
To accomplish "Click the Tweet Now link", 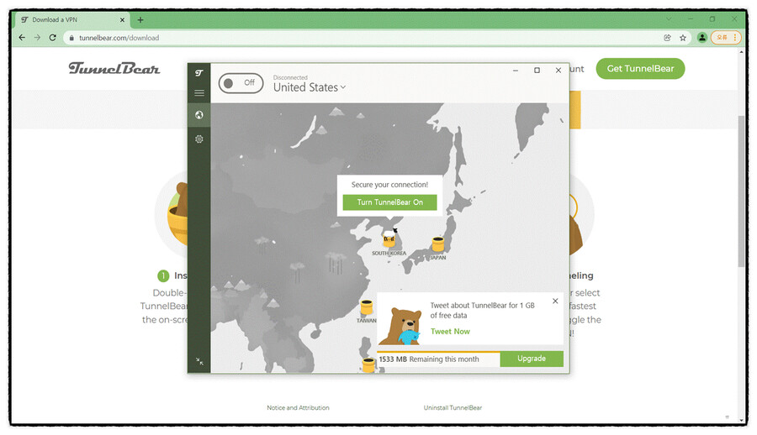I will click(450, 332).
